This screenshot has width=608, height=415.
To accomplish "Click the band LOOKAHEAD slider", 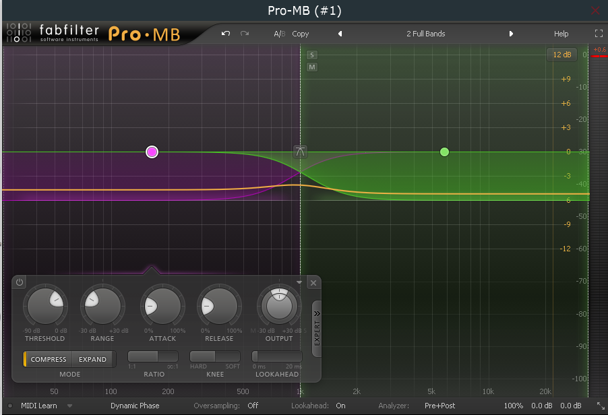I will point(277,356).
